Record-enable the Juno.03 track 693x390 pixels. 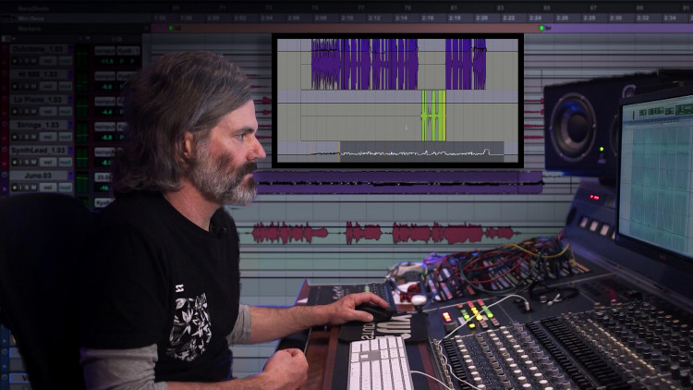(x=15, y=188)
